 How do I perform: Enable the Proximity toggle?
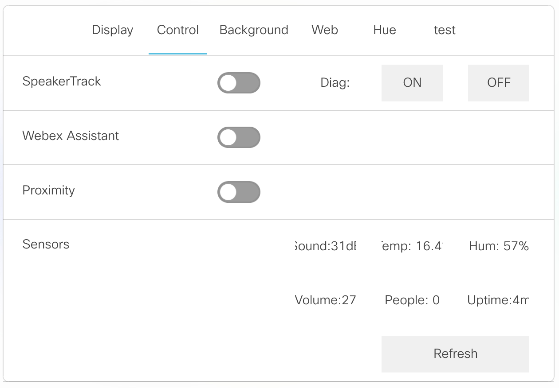239,192
